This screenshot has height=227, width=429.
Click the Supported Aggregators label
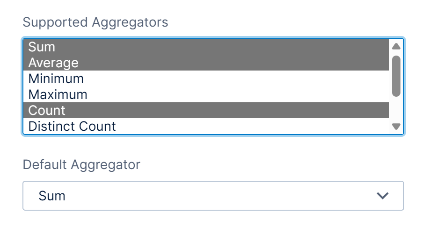coord(95,22)
